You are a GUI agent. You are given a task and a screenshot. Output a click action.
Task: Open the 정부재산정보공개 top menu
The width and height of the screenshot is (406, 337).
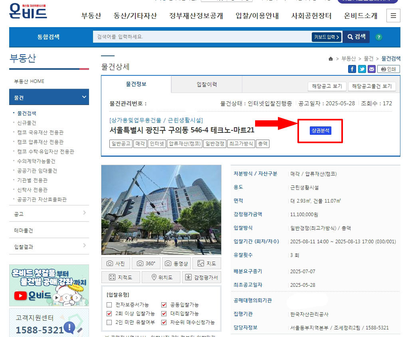point(196,16)
